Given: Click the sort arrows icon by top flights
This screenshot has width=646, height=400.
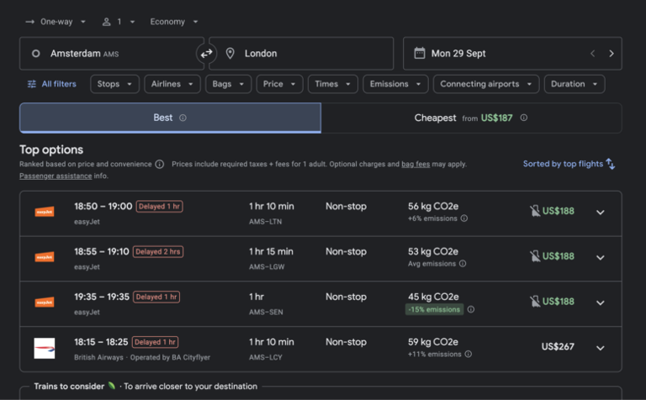Looking at the screenshot, I should point(611,164).
